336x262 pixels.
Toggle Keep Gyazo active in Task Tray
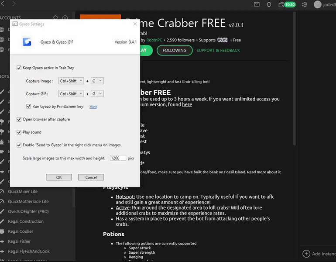(19, 68)
